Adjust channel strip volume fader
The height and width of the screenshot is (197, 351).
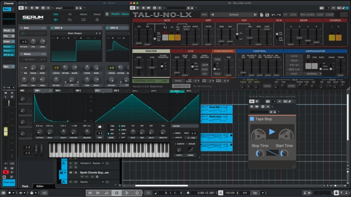pyautogui.click(x=5, y=131)
